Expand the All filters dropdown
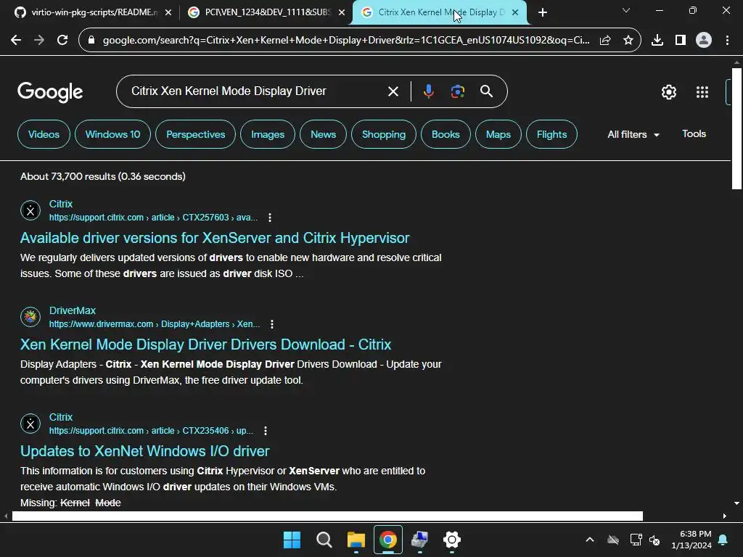 coord(633,134)
